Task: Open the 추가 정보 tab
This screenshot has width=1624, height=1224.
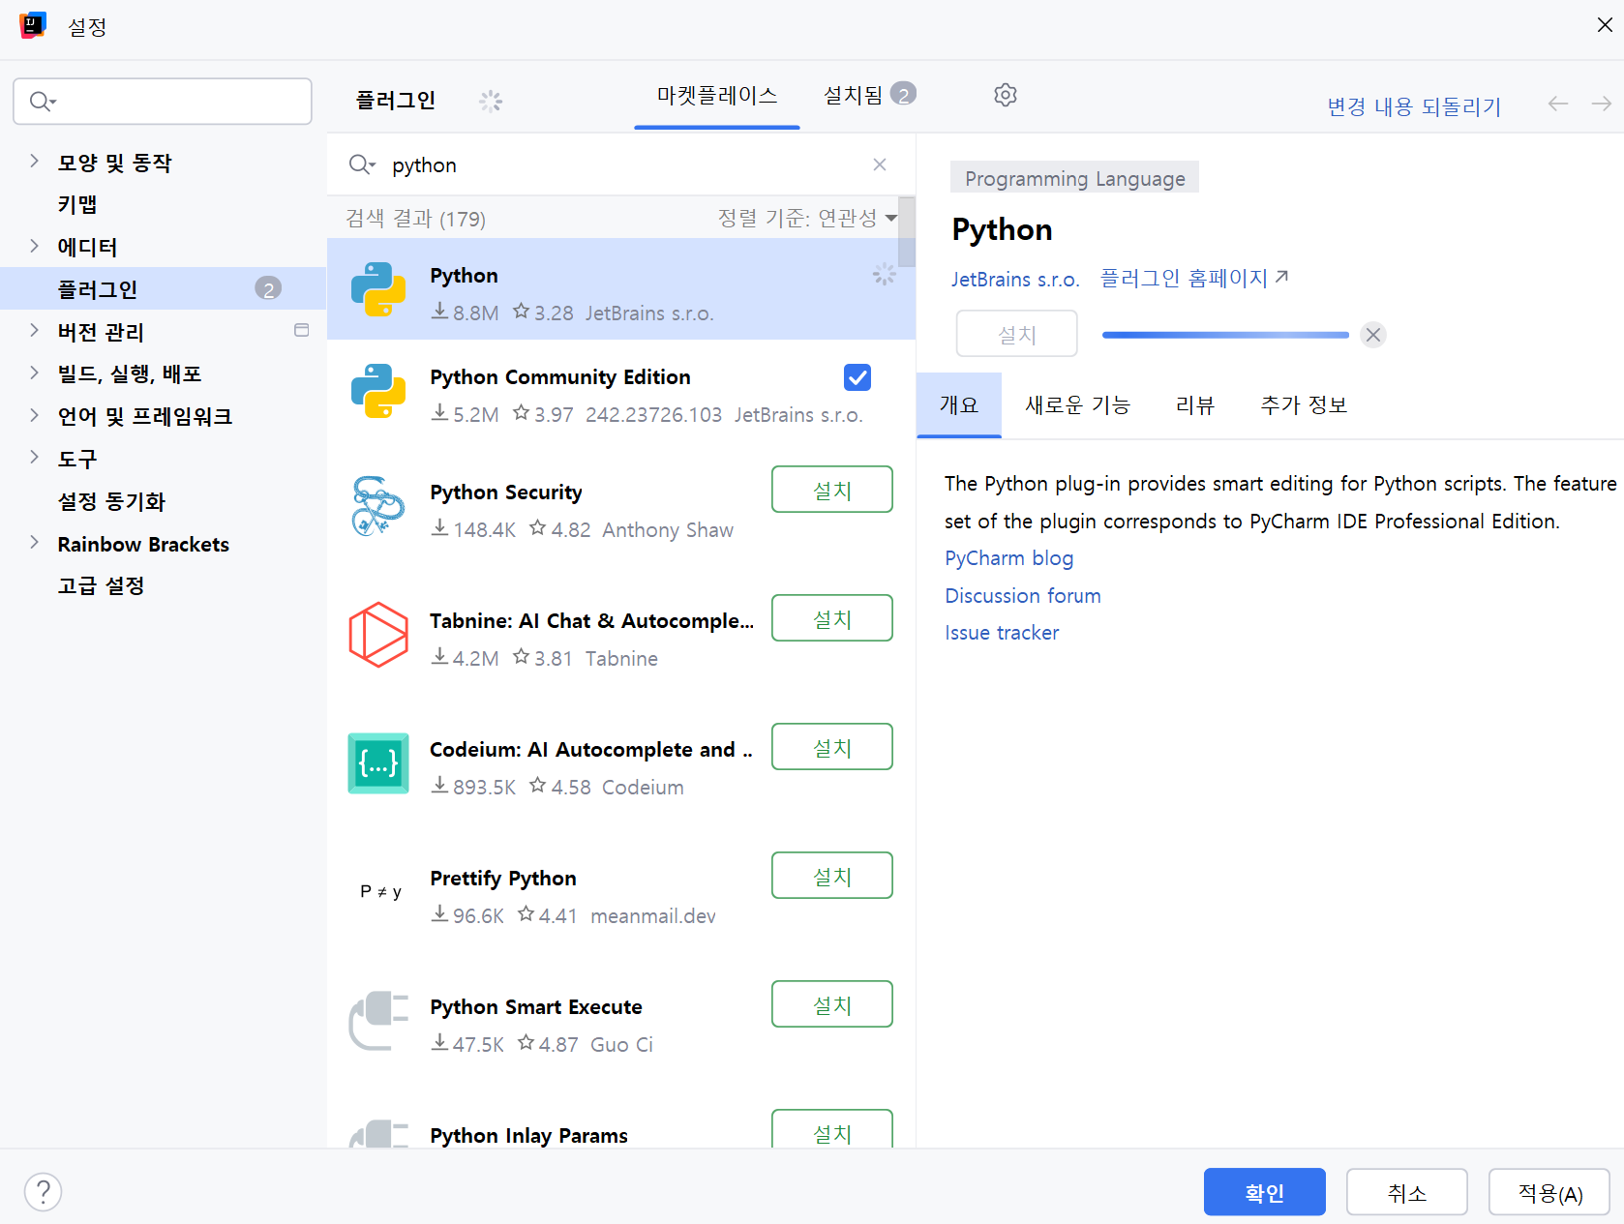Action: pyautogui.click(x=1304, y=404)
